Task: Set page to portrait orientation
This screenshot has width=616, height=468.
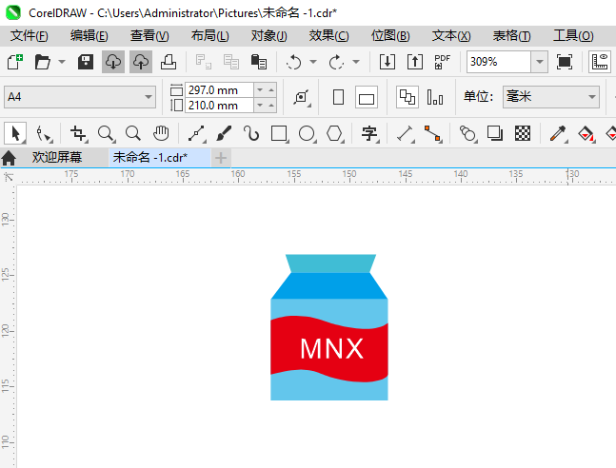Action: point(338,97)
